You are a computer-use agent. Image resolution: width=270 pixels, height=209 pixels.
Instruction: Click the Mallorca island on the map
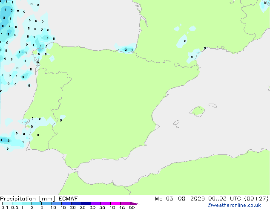pos(198,111)
